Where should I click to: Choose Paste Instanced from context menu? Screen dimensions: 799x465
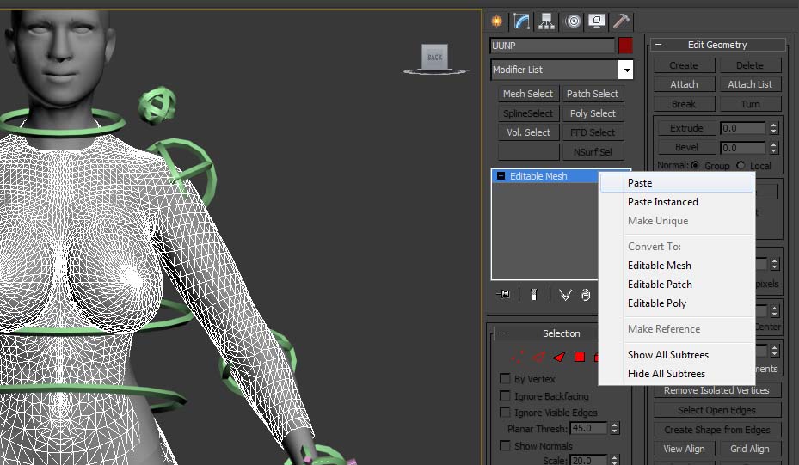677,202
